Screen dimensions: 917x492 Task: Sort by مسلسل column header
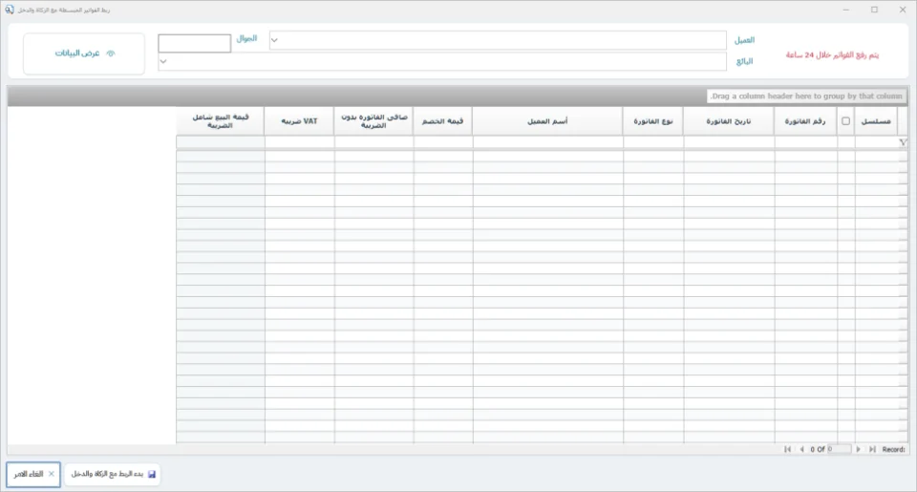[x=876, y=121]
